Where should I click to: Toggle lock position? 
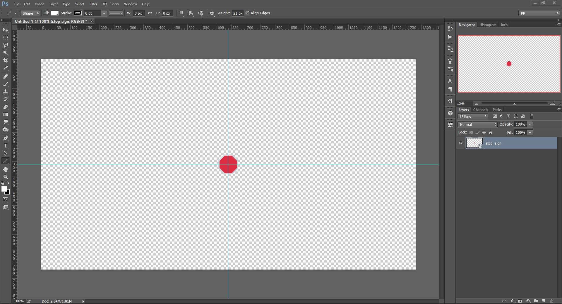coord(484,133)
